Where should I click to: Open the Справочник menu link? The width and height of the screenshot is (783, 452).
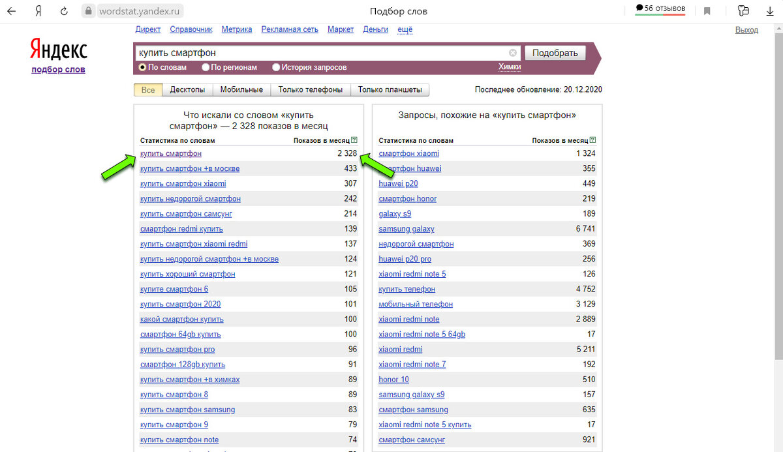(x=191, y=29)
